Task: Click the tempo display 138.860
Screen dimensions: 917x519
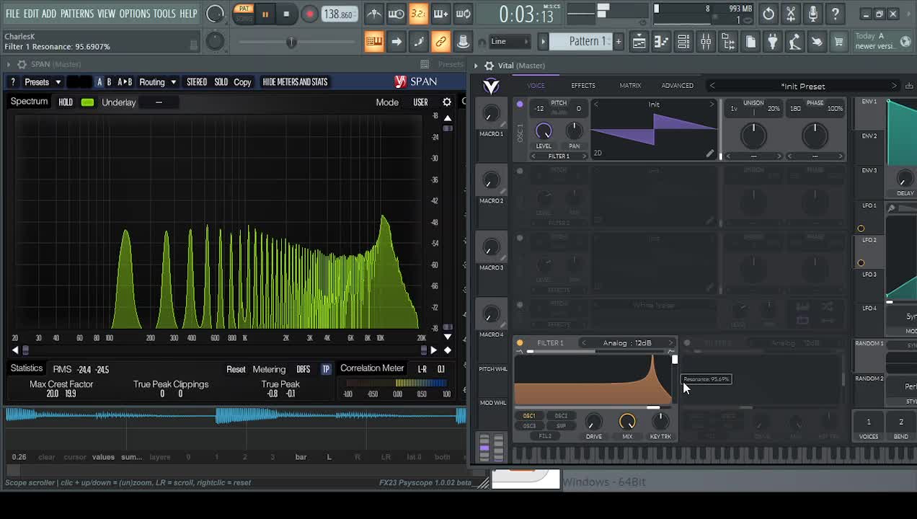Action: point(338,14)
